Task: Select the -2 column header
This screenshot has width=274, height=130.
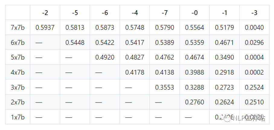Action: pyautogui.click(x=45, y=13)
